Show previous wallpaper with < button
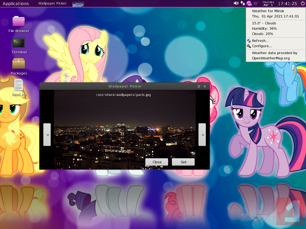Screen dimensions: 306x229 [47, 135]
